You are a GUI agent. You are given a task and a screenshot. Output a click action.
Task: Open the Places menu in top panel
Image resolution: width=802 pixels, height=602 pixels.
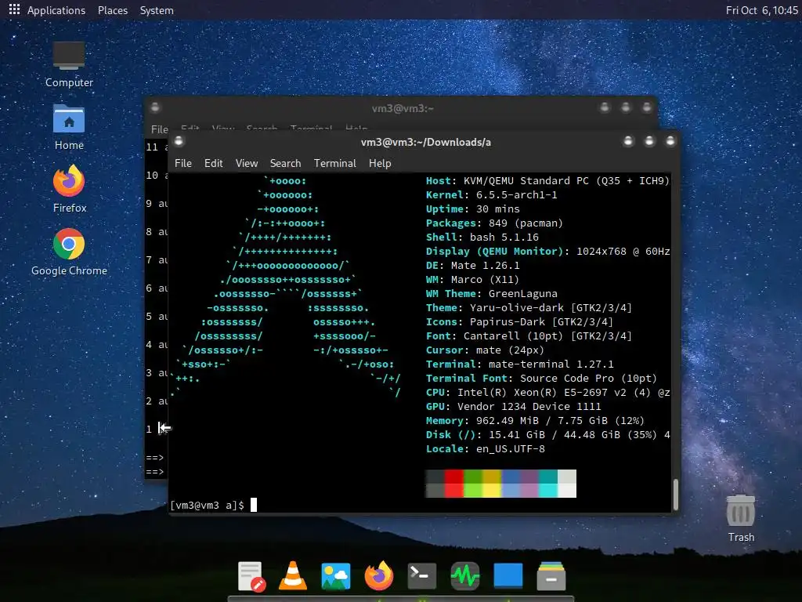pyautogui.click(x=113, y=10)
